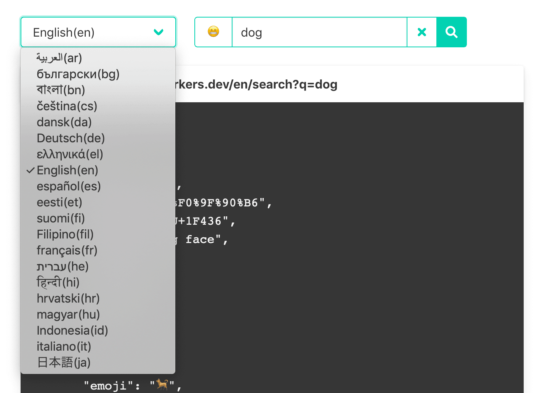Select Indonesia(id) language option
This screenshot has width=545, height=393.
coord(72,330)
